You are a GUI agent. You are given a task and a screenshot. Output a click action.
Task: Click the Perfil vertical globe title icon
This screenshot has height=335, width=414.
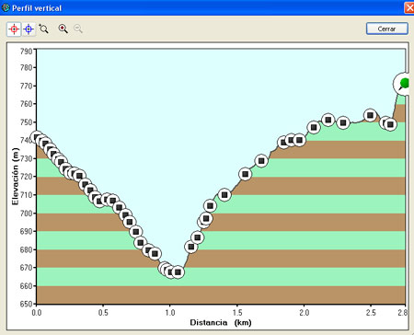pyautogui.click(x=6, y=7)
